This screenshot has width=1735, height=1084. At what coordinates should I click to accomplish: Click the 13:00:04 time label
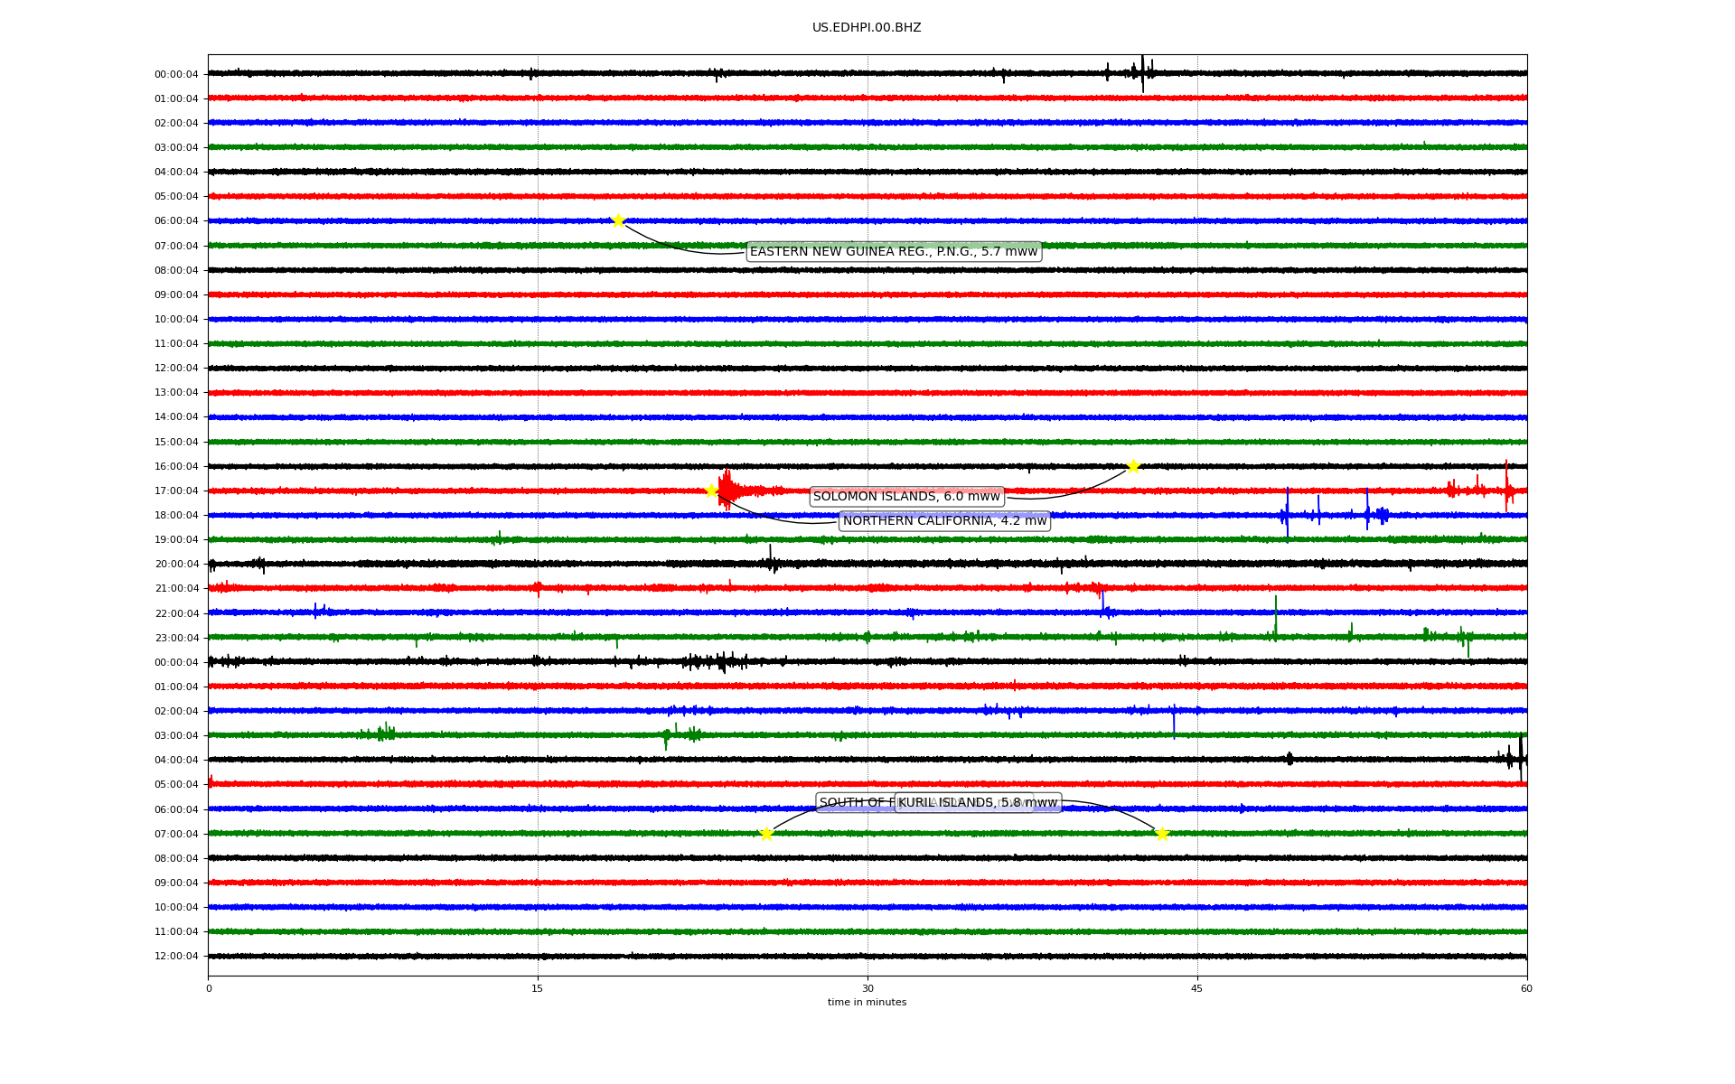click(176, 393)
